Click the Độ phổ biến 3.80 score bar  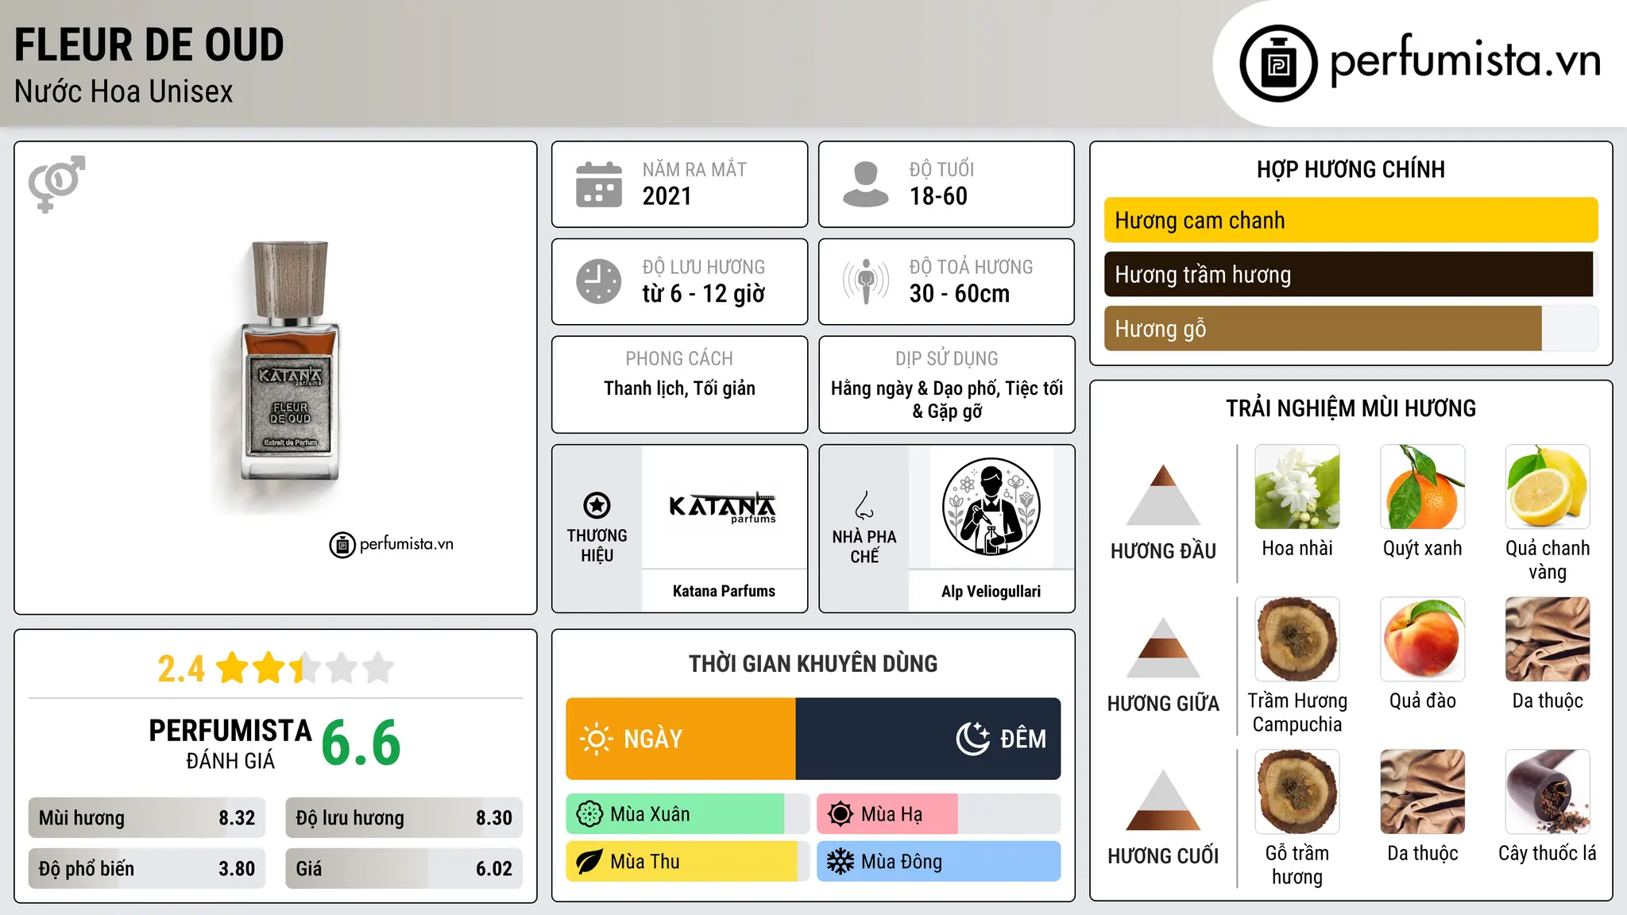pyautogui.click(x=147, y=869)
